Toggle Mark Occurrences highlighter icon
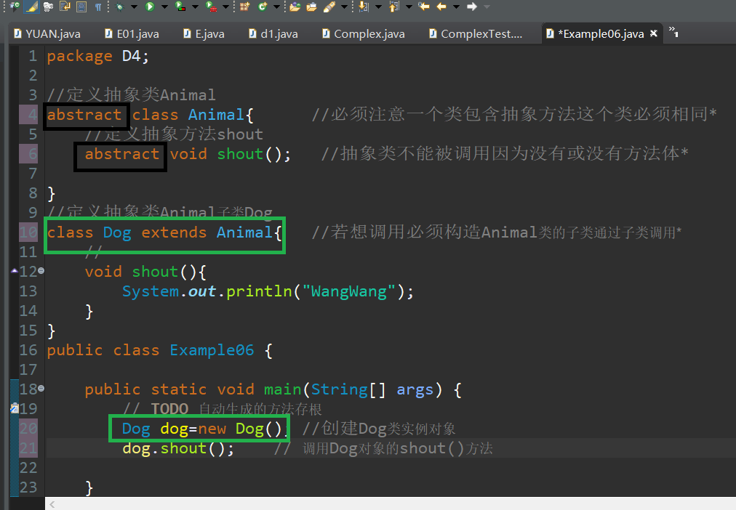Screen dimensions: 736x510 (x=31, y=7)
